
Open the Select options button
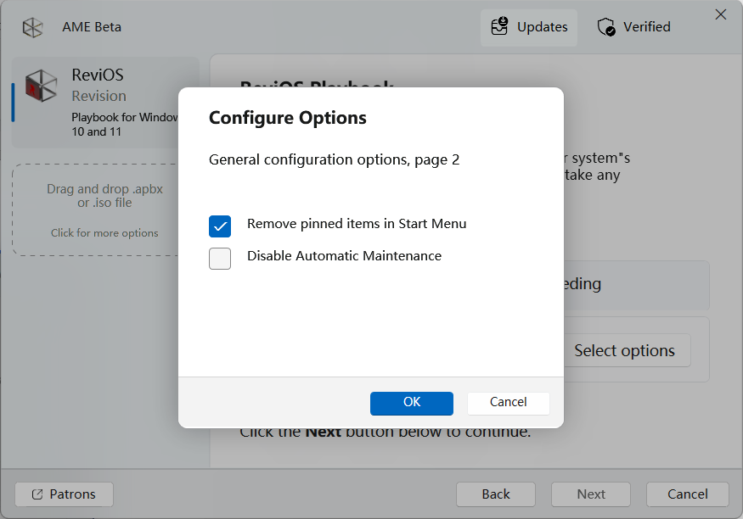pos(624,351)
